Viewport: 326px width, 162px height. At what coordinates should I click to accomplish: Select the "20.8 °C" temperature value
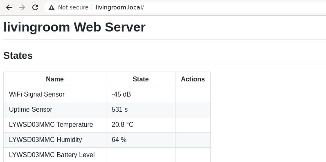click(x=122, y=125)
